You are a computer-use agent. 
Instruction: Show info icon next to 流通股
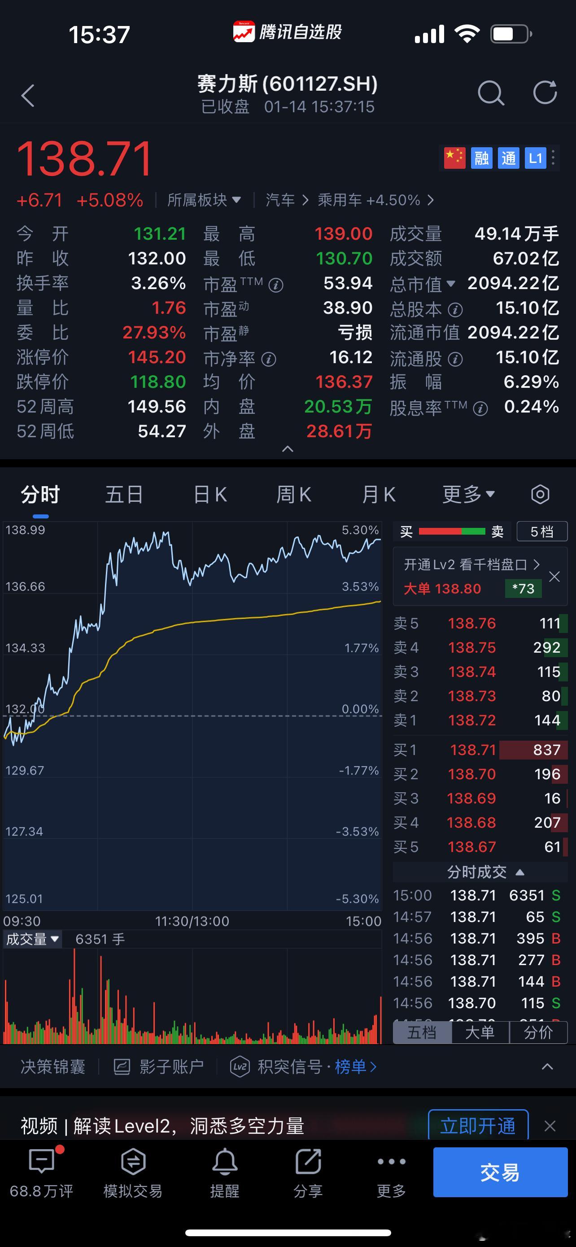click(x=455, y=359)
